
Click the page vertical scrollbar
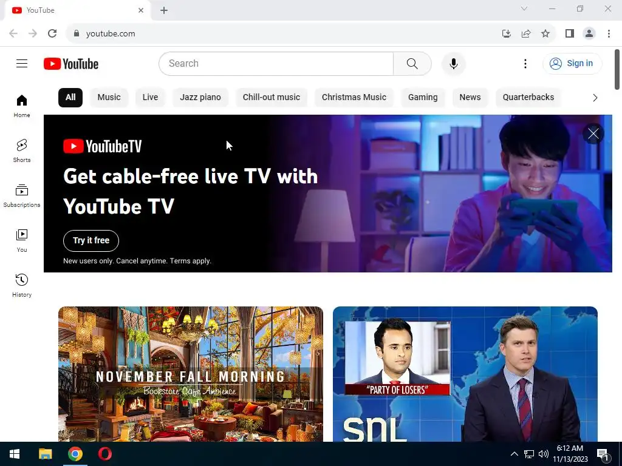point(617,69)
